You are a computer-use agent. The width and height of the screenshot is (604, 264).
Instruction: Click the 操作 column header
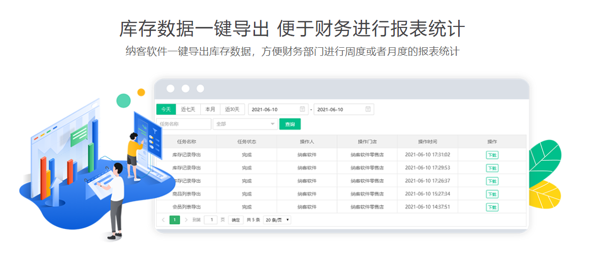pyautogui.click(x=492, y=142)
